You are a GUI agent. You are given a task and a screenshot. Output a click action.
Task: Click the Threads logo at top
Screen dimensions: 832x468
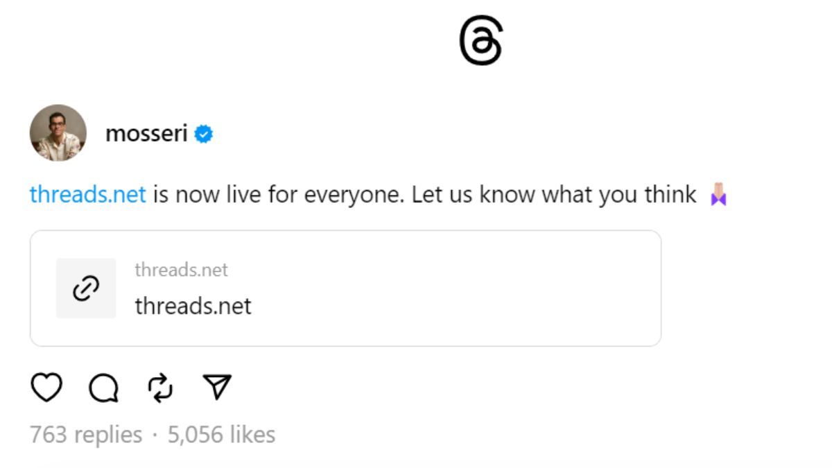point(480,42)
